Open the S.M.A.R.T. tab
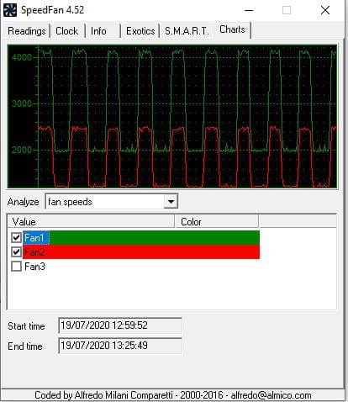 point(187,31)
